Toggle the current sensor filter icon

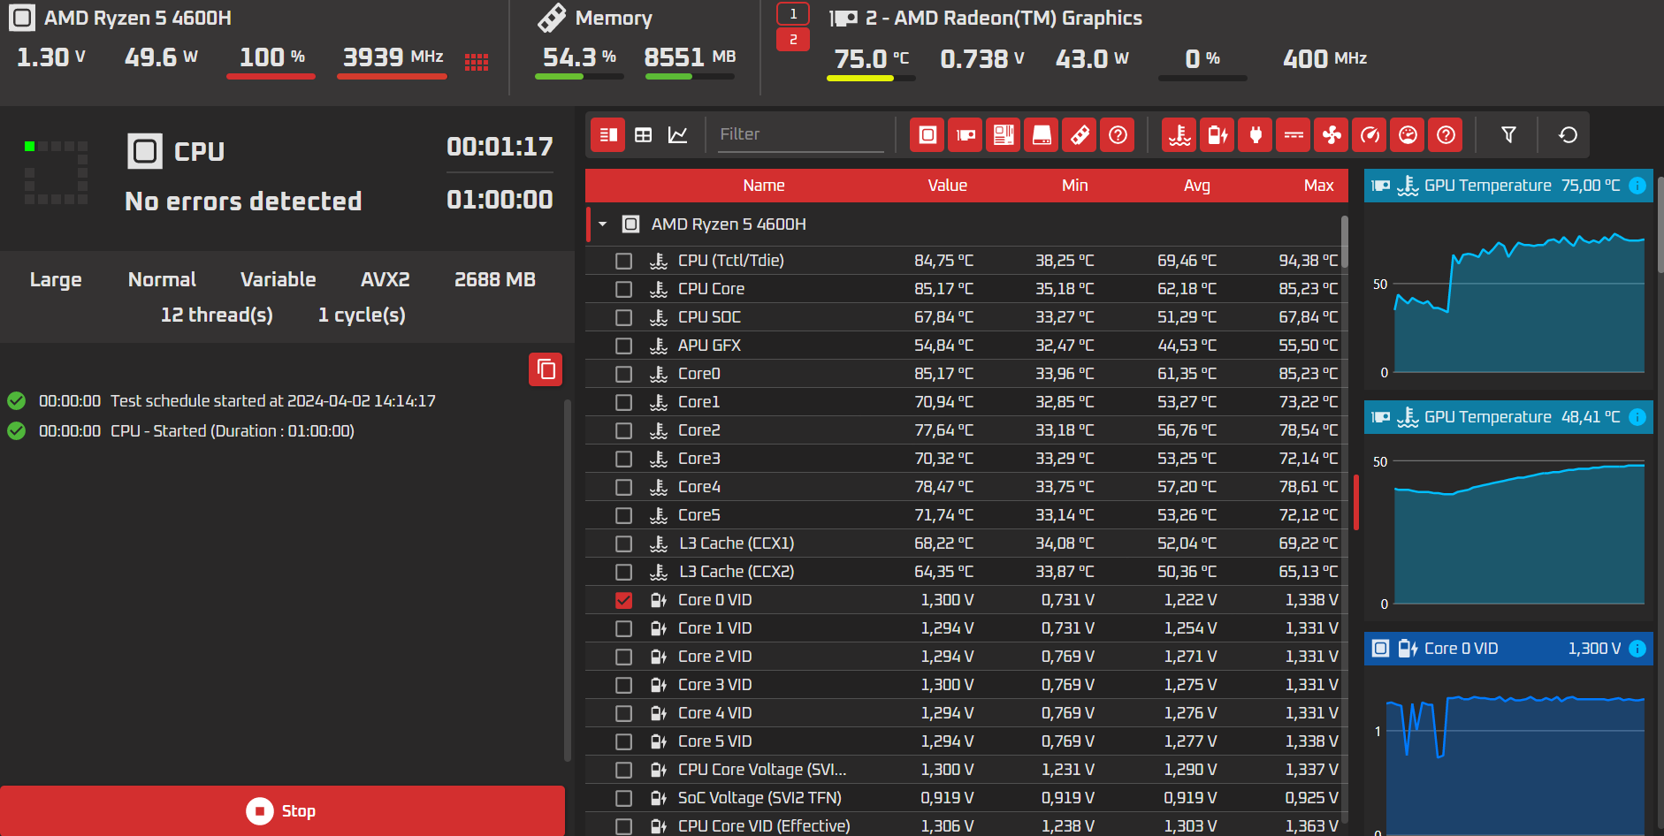(x=1294, y=134)
